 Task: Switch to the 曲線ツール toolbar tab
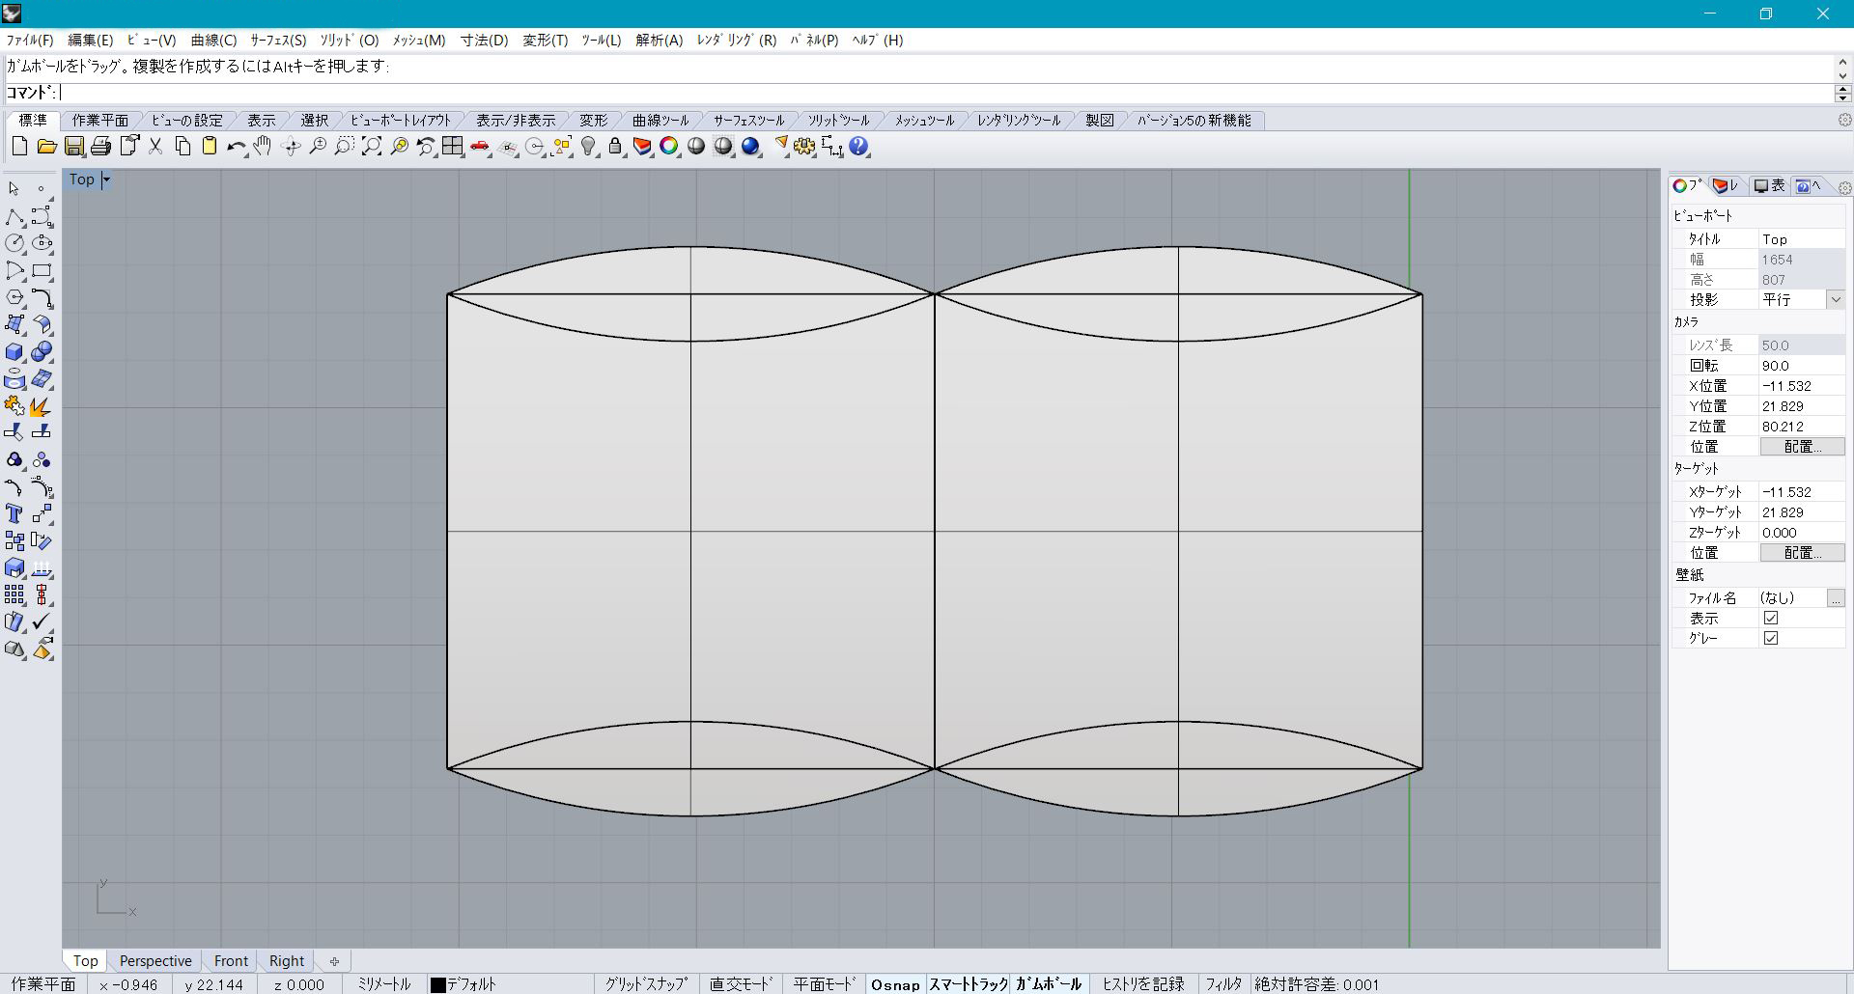660,120
